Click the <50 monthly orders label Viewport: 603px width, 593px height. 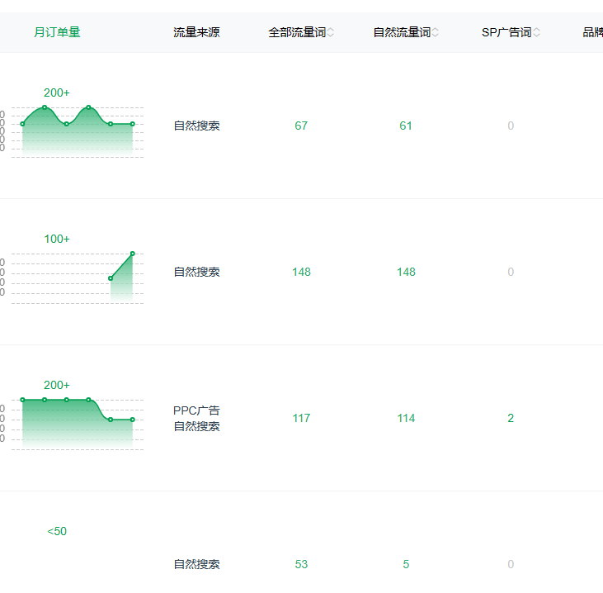(57, 531)
